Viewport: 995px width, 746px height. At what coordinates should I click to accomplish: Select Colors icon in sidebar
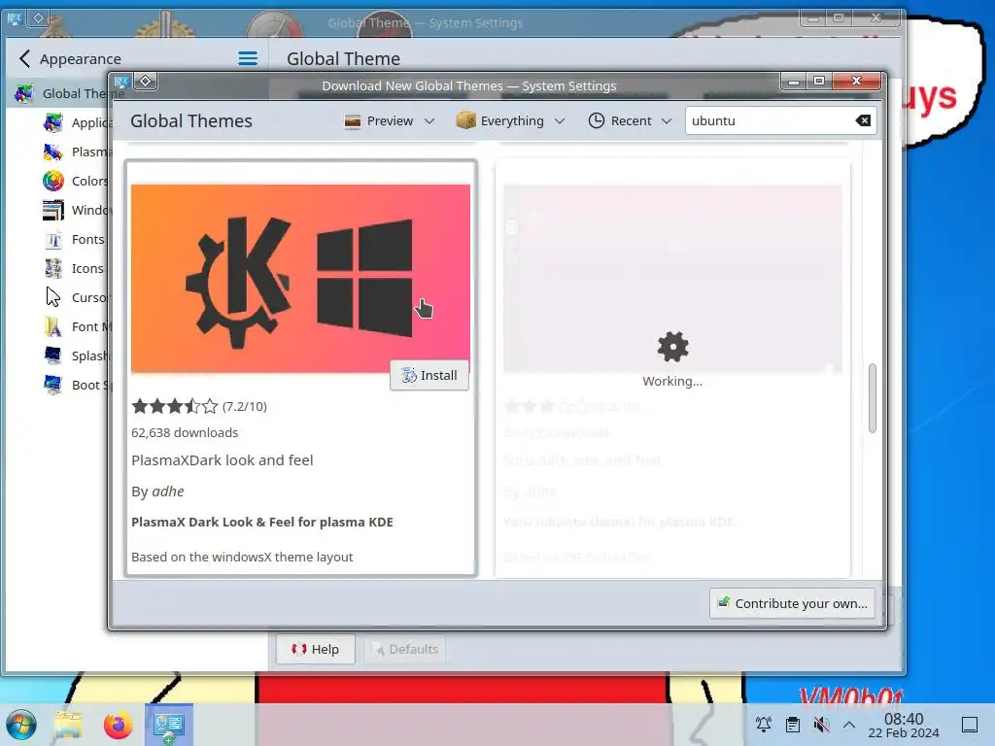coord(53,181)
